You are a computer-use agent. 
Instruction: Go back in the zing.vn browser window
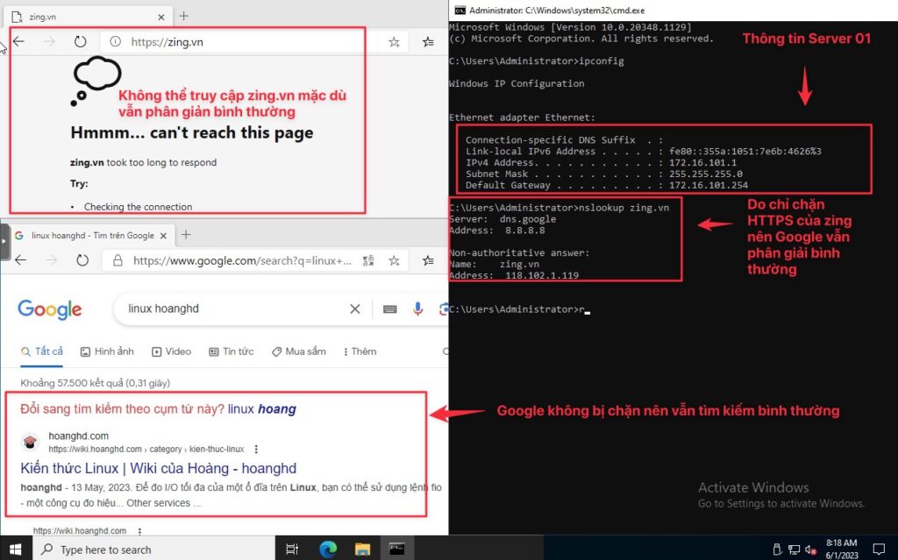click(x=19, y=41)
